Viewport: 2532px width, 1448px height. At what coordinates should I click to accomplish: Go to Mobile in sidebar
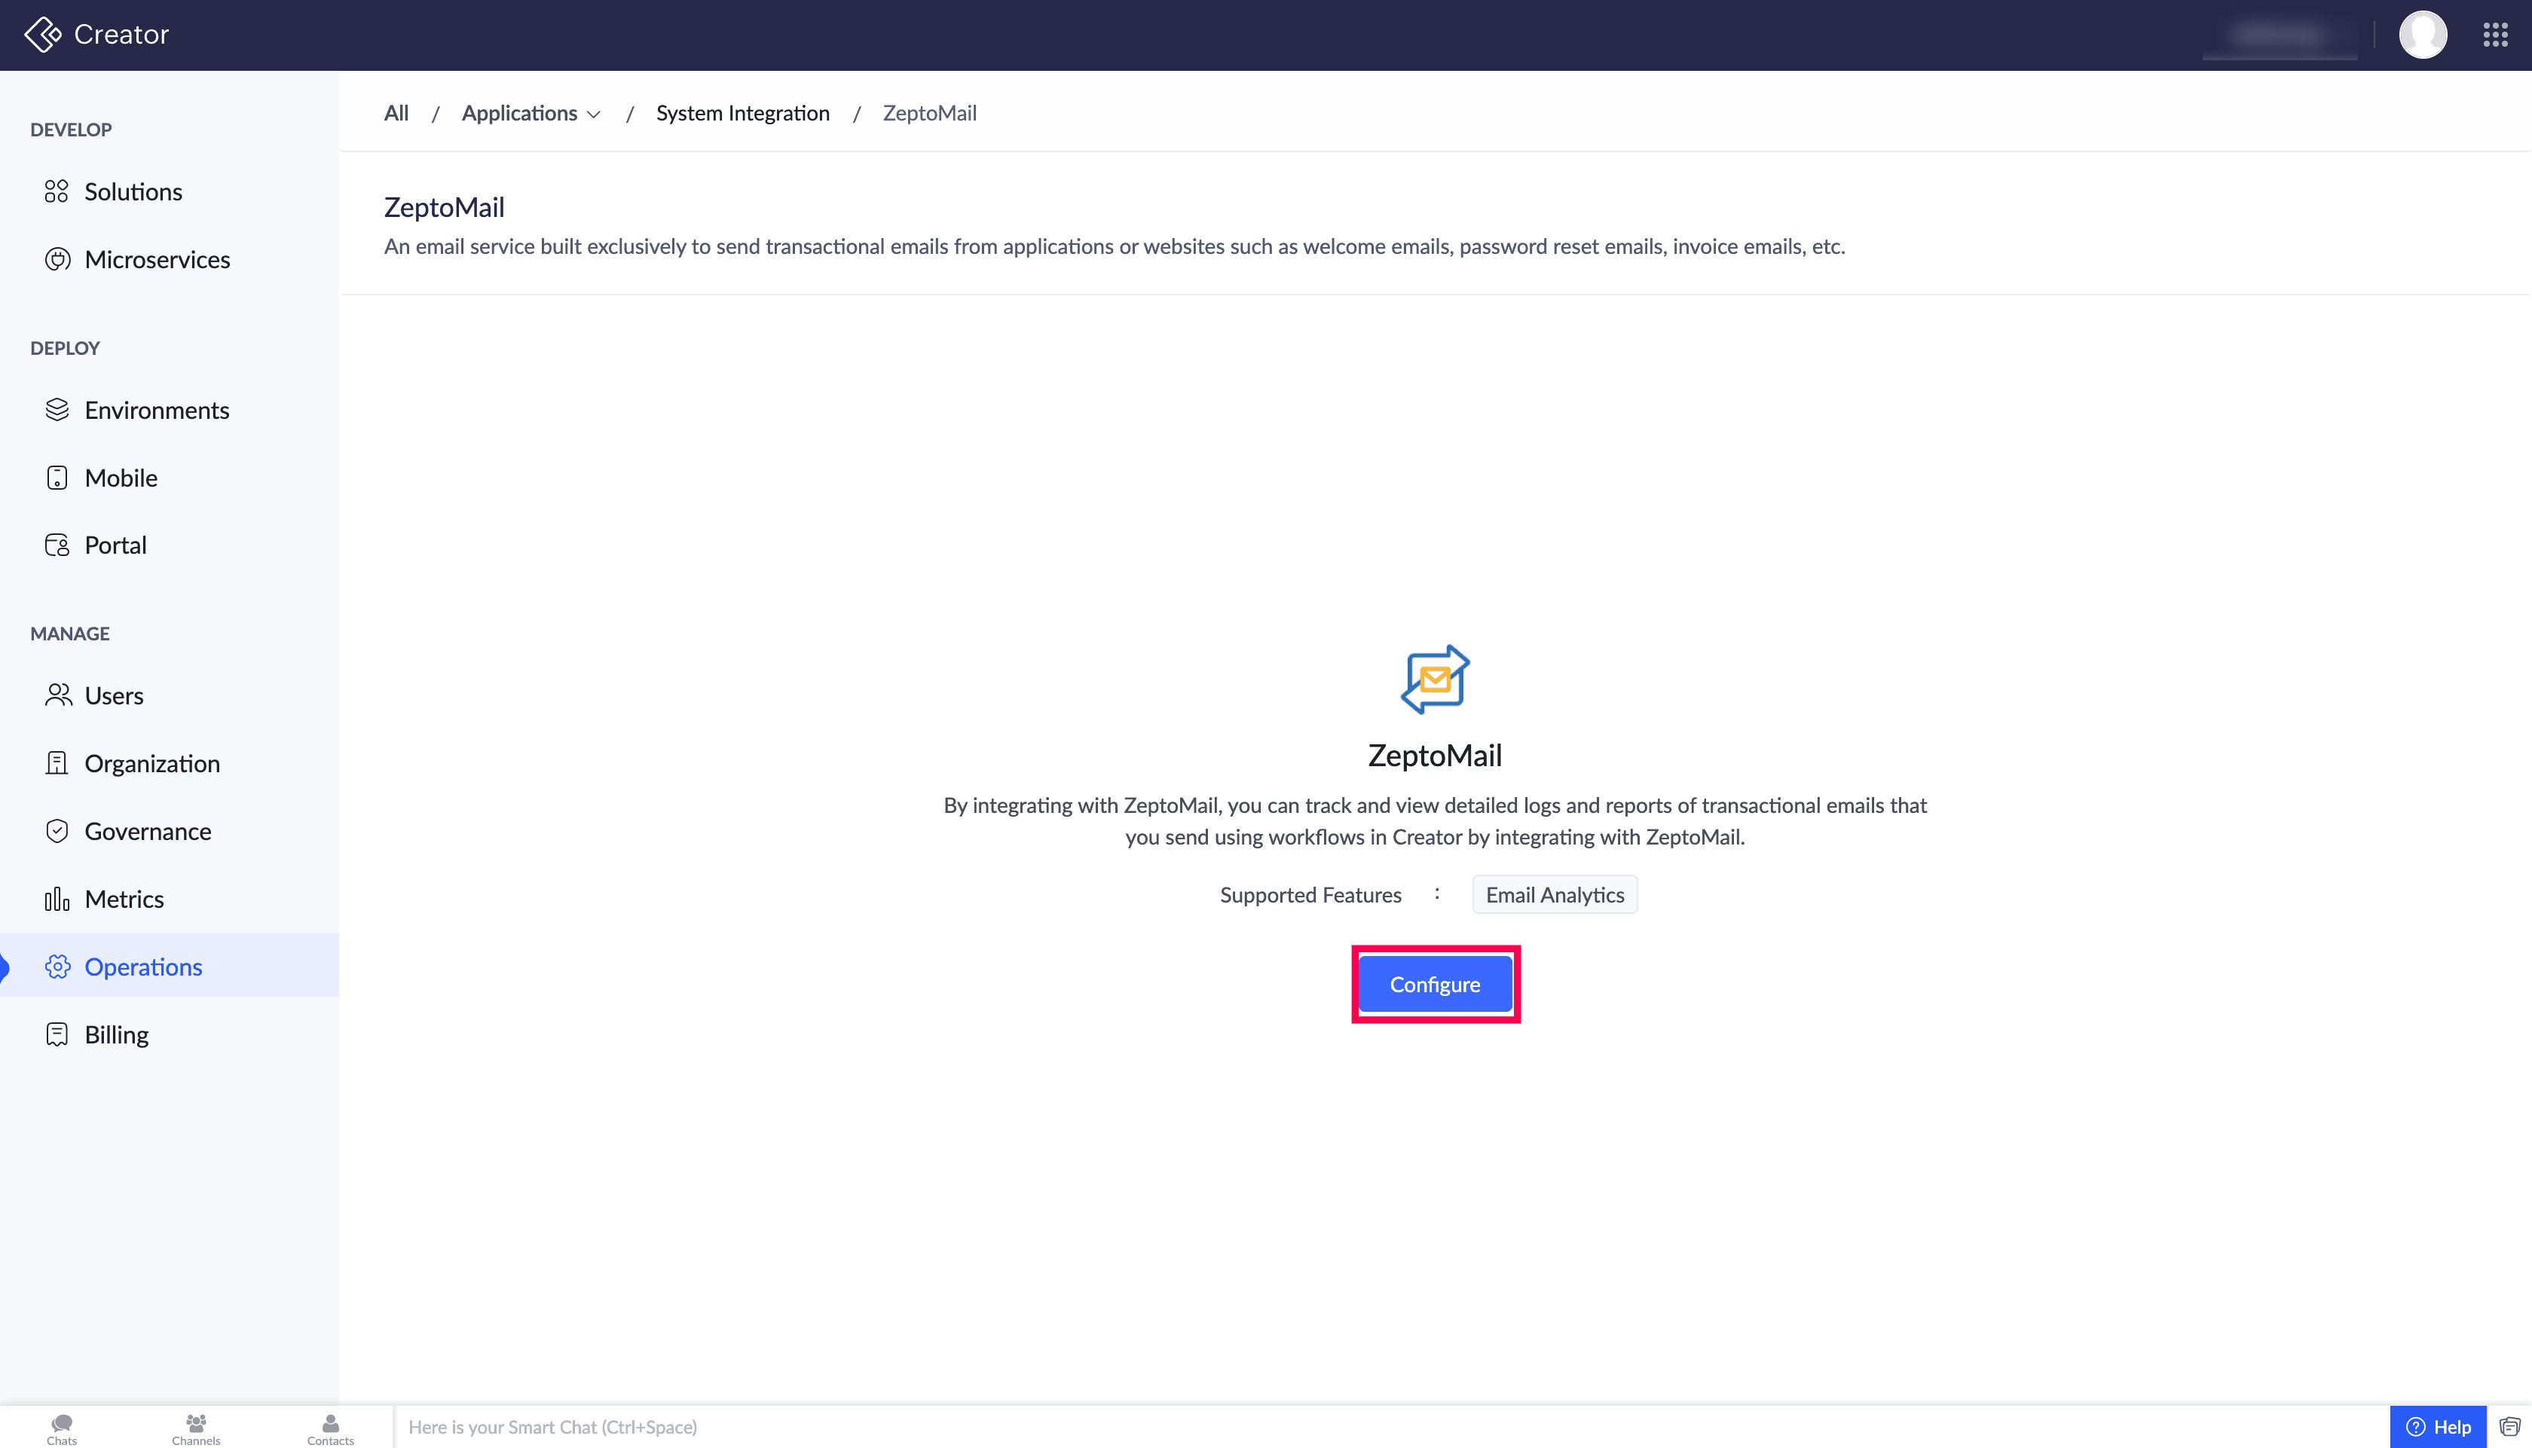[x=121, y=478]
